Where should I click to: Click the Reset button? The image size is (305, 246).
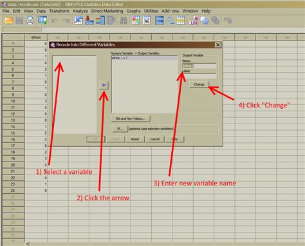click(135, 139)
